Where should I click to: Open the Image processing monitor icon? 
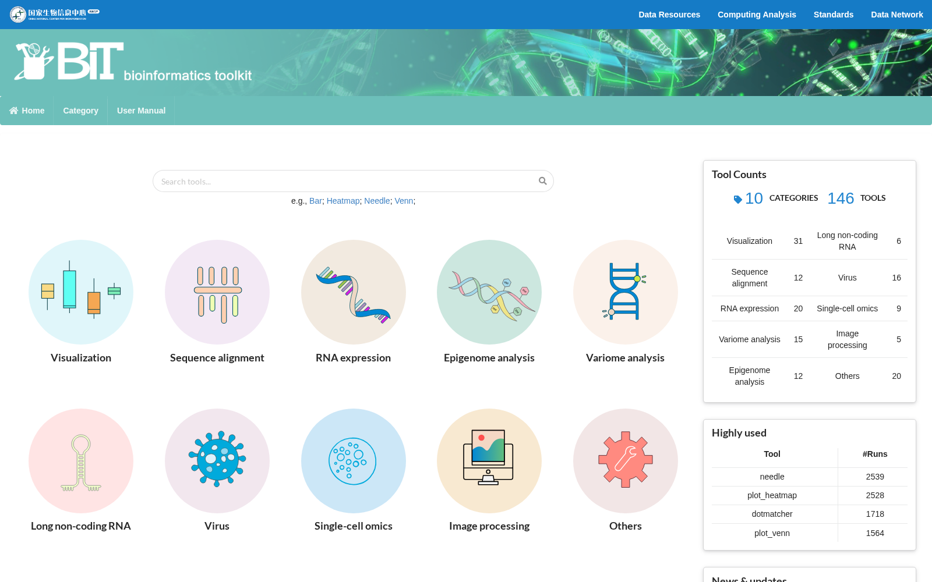(489, 461)
